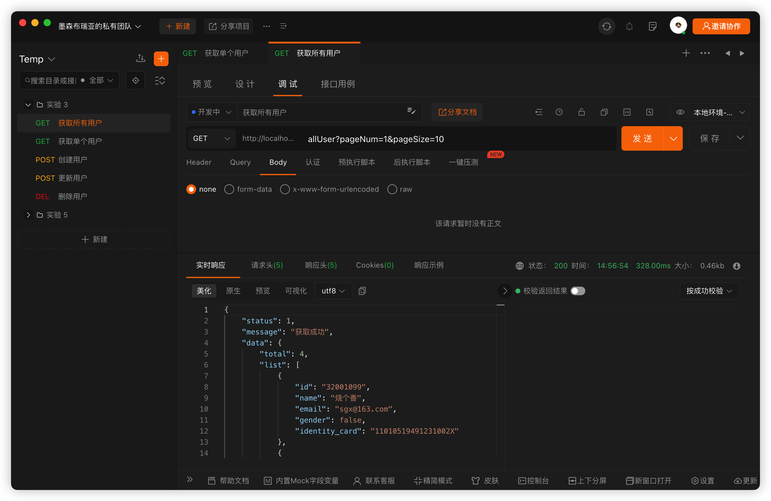Open the 开发中 status dropdown
The image size is (771, 501).
(212, 112)
